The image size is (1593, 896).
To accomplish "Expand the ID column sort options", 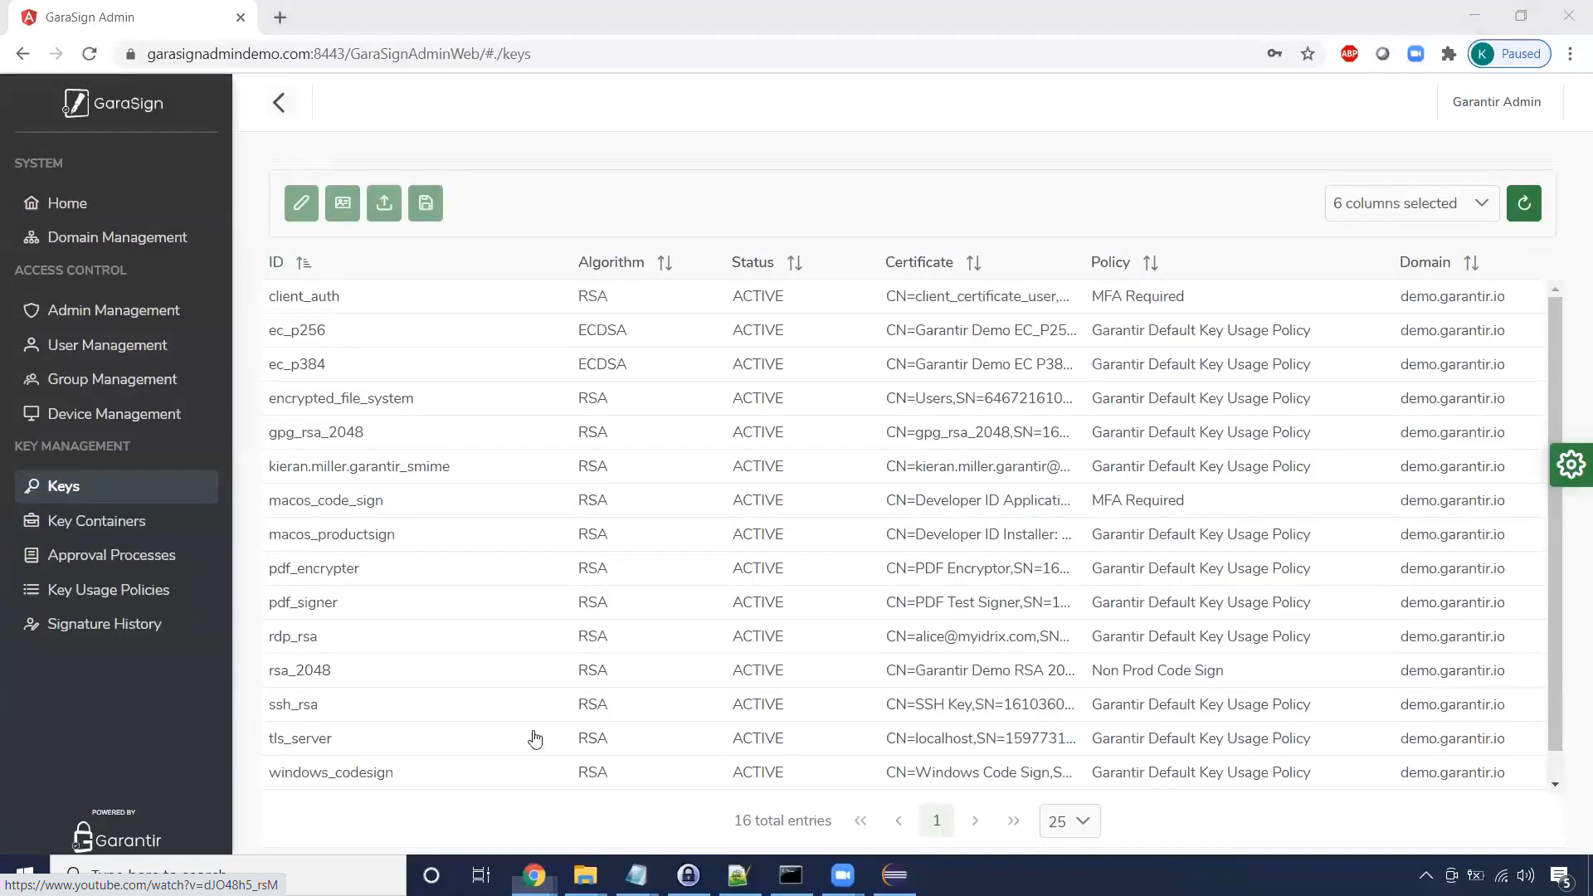I will pyautogui.click(x=304, y=263).
